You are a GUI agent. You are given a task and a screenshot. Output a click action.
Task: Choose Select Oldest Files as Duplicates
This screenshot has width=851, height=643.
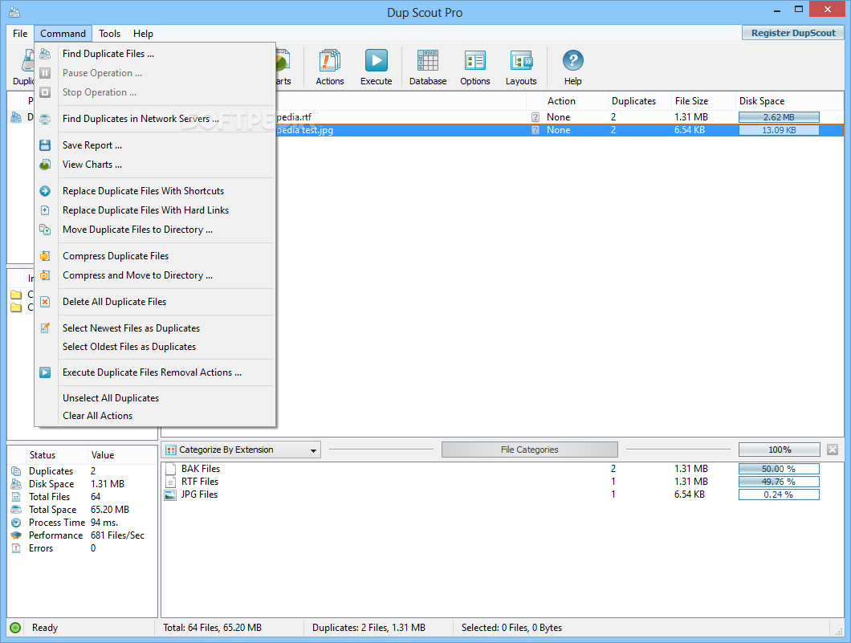[155, 347]
